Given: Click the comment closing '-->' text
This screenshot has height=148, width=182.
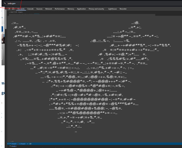Looking at the screenshot, I should 12,141.
